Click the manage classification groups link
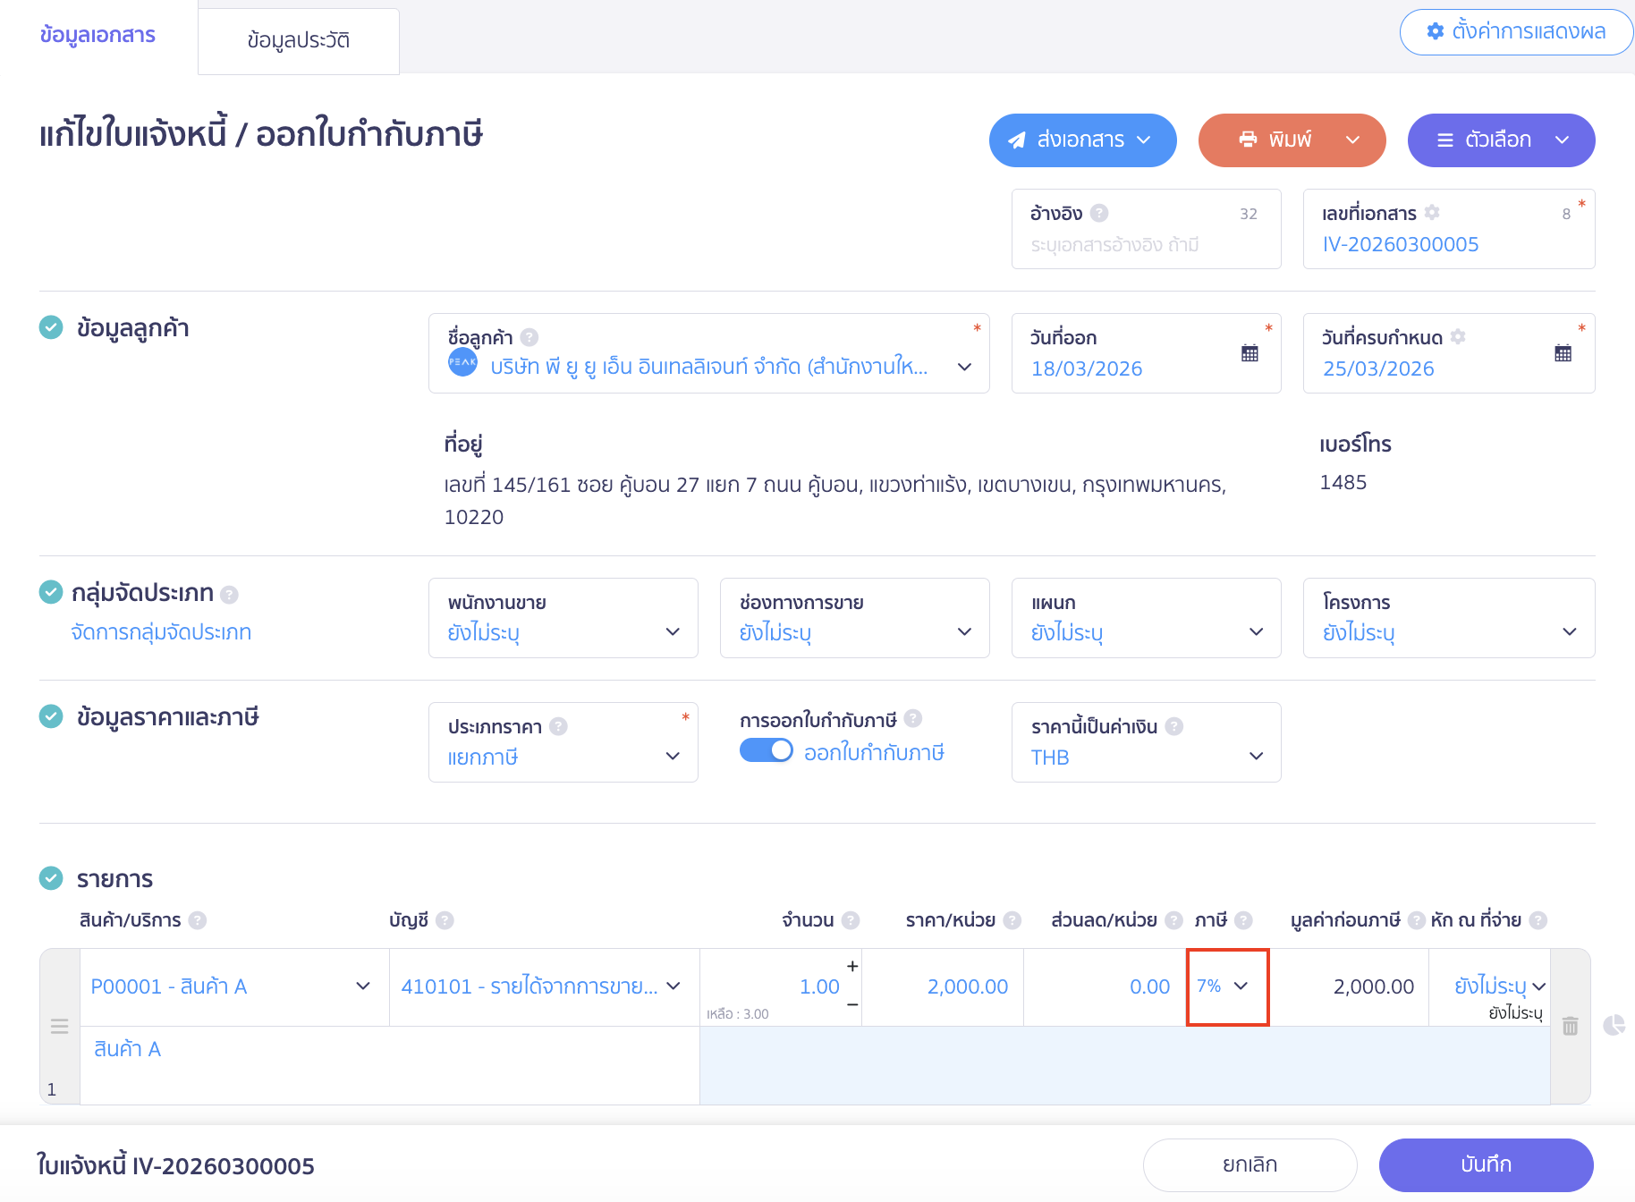Image resolution: width=1635 pixels, height=1202 pixels. click(161, 632)
